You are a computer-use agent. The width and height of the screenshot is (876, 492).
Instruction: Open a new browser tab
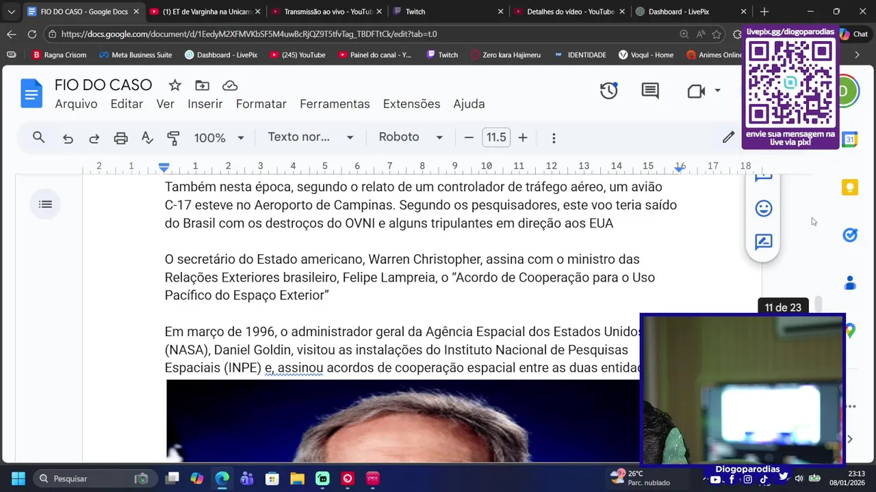tap(764, 12)
